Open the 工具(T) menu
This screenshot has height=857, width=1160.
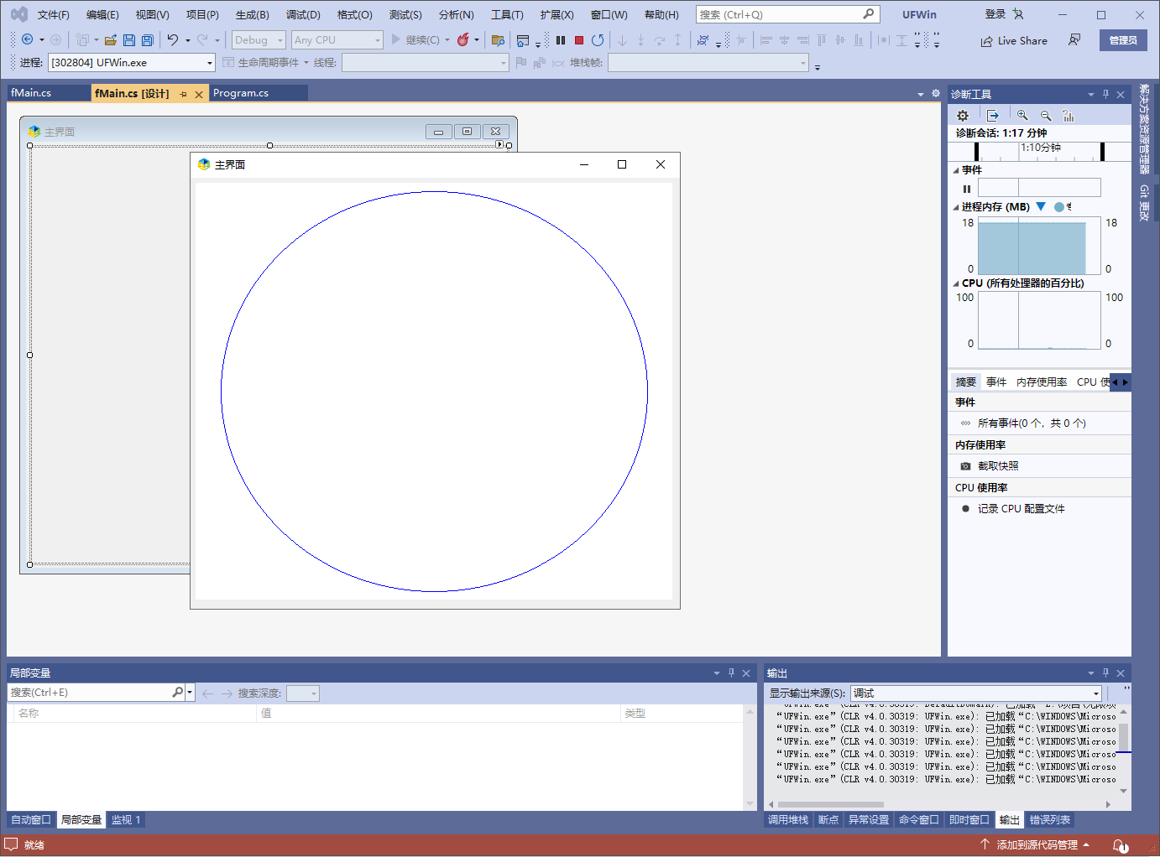point(507,15)
